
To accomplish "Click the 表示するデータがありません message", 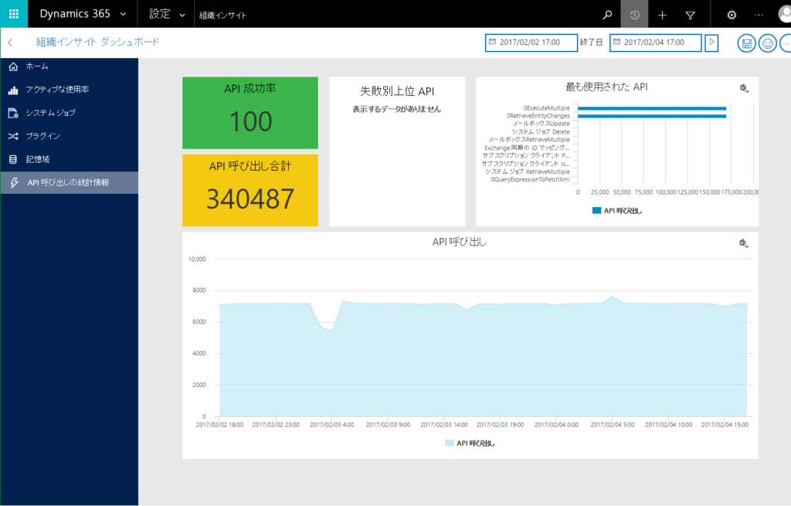I will tap(396, 109).
